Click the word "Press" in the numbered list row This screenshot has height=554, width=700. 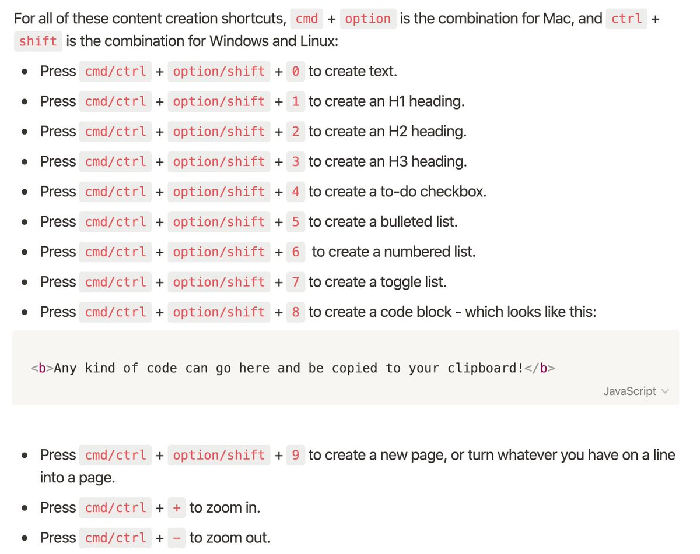(58, 252)
